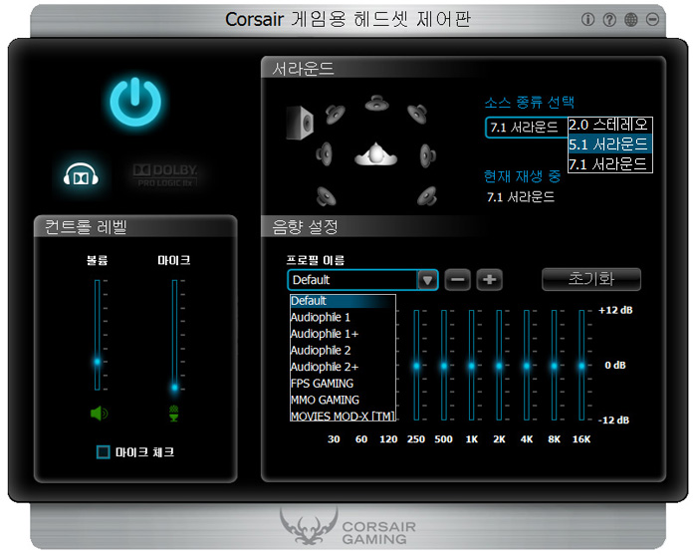Click the listener head icon in the middle

pos(376,154)
